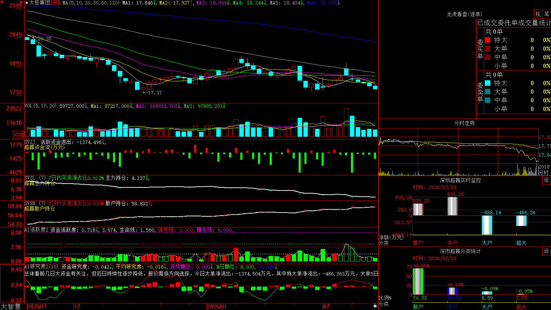The width and height of the screenshot is (551, 310).
Task: Click the 12 month marker on timeline
Action: 77,307
